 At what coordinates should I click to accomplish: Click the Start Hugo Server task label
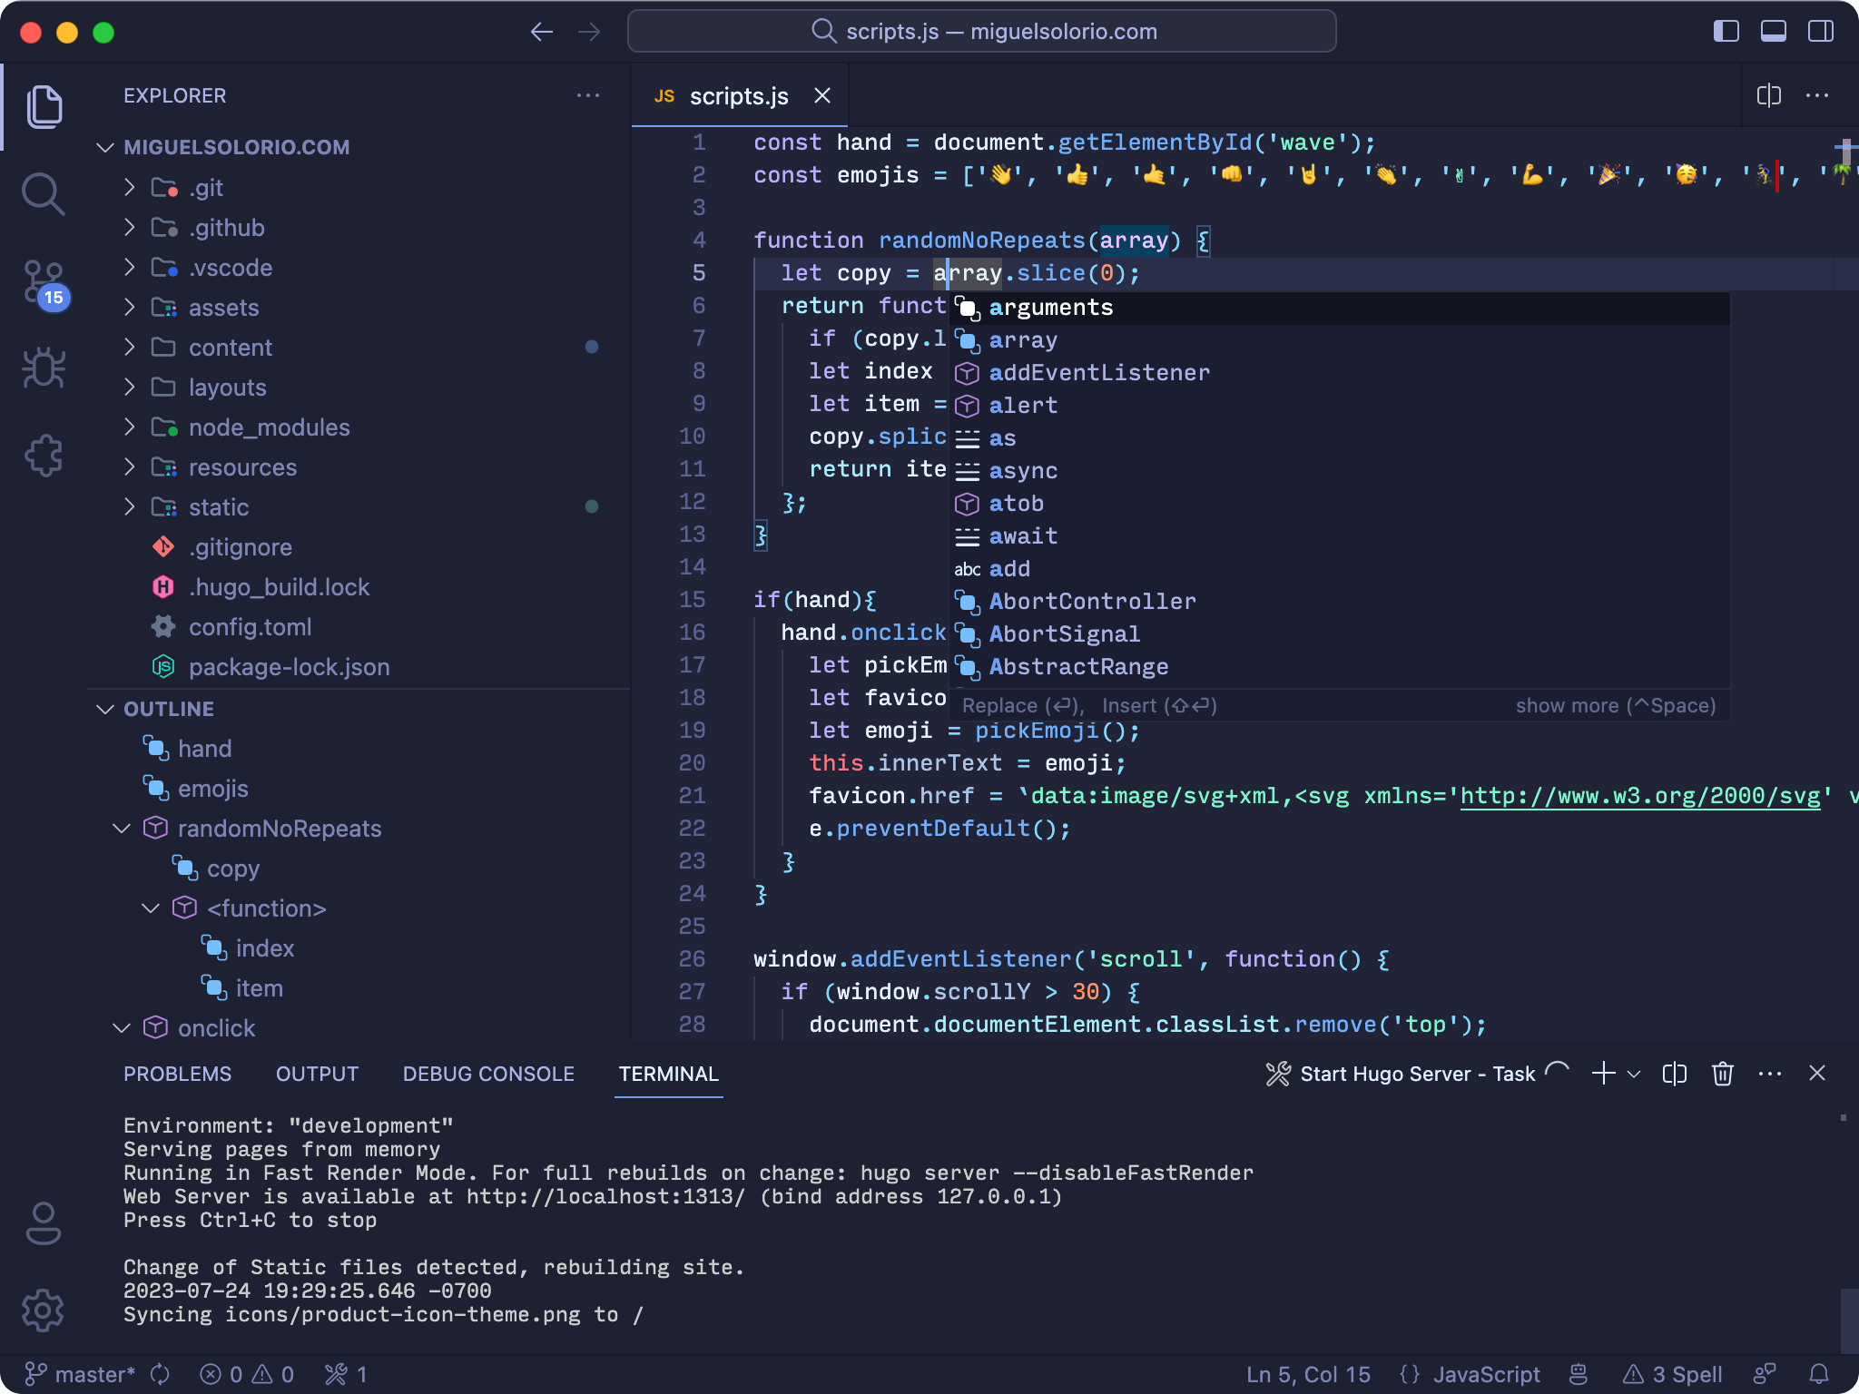tap(1417, 1074)
